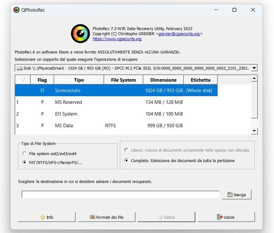This screenshot has height=233, width=274.
Task: Sort by the Dimensione column header
Action: click(x=163, y=80)
